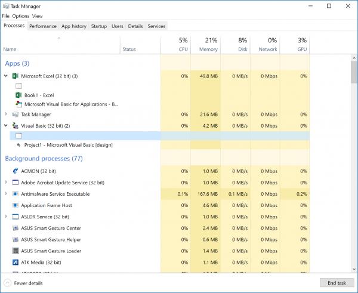358x293 pixels.
Task: Open the View menu
Action: 37,16
